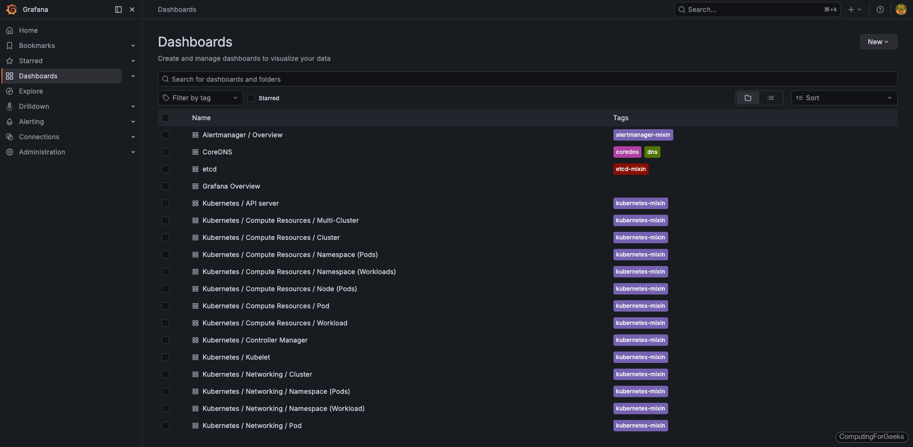Viewport: 913px width, 447px height.
Task: Open the Drilldown section
Action: [34, 106]
